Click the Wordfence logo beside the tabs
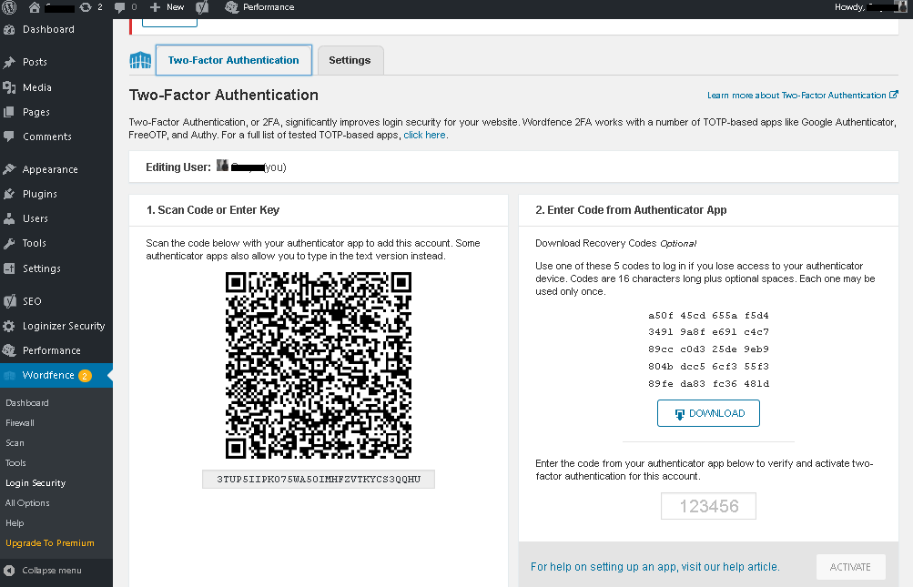This screenshot has height=587, width=913. tap(140, 60)
